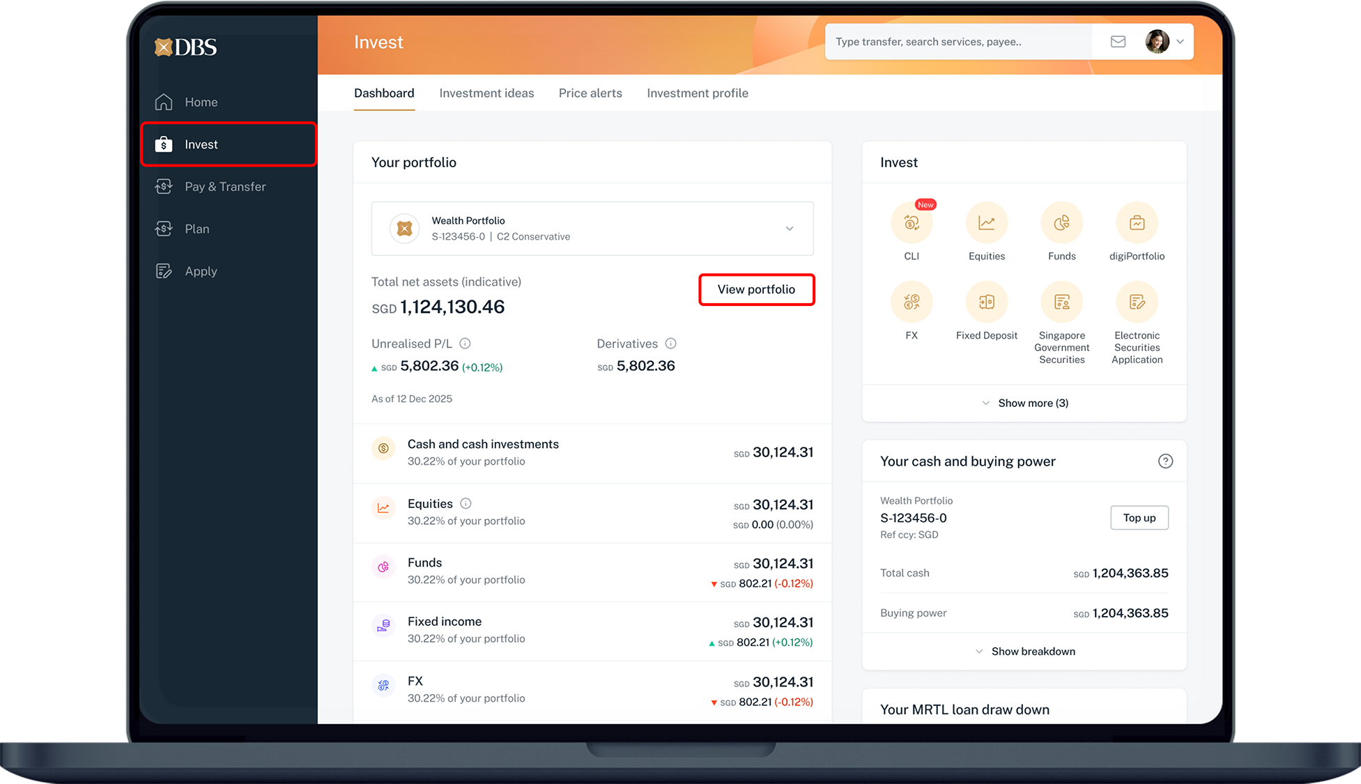Switch to Price alerts tab

[x=590, y=93]
